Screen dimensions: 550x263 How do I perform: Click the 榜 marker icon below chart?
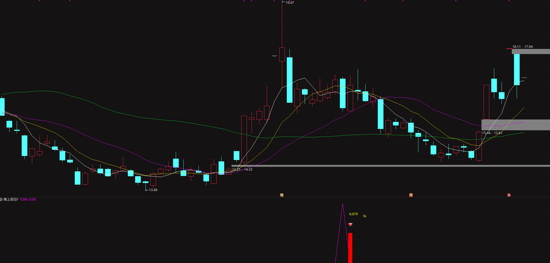tap(282, 195)
